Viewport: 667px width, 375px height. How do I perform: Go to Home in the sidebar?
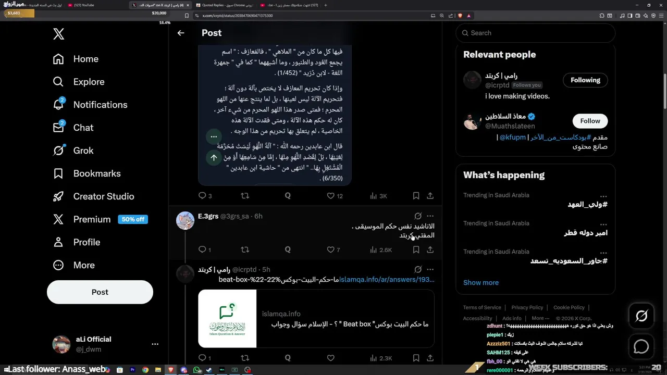pyautogui.click(x=76, y=59)
